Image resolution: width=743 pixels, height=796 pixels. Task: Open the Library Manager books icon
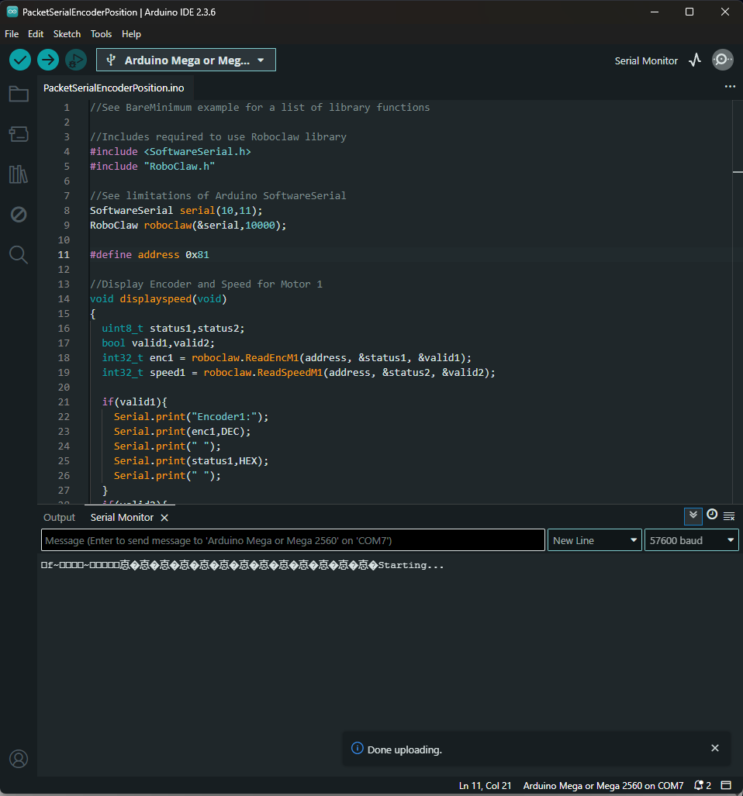19,174
